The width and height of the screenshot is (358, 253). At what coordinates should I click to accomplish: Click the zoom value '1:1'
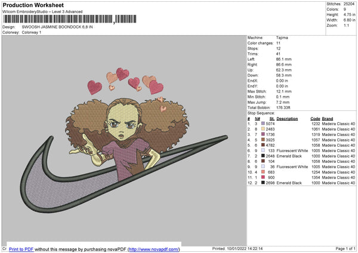point(346,25)
